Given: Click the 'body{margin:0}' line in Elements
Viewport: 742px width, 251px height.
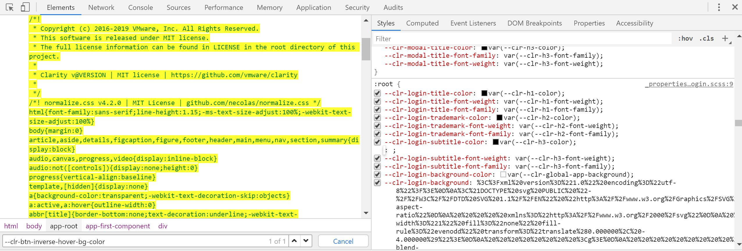Looking at the screenshot, I should coord(56,131).
